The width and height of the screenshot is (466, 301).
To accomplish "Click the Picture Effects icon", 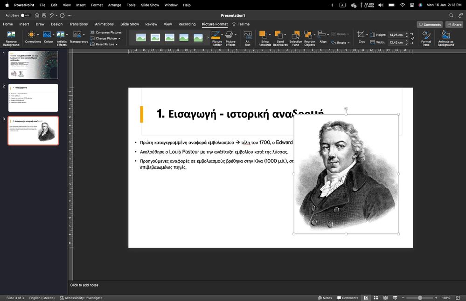I will (229, 35).
